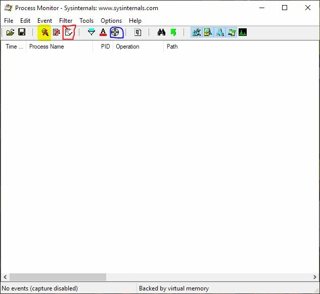Open Filter dialog via funnel icon
This screenshot has height=294, width=320.
pos(92,32)
